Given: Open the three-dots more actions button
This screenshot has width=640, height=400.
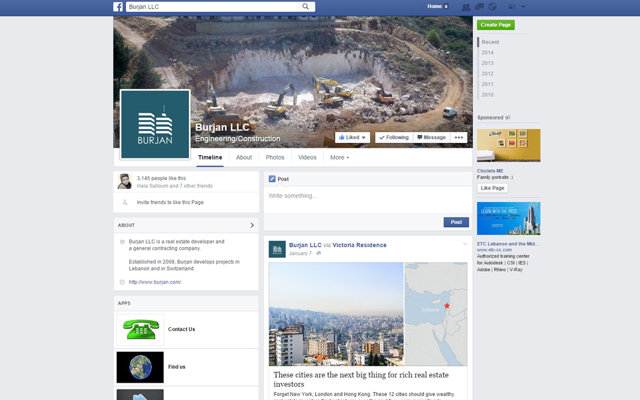Looking at the screenshot, I should 459,138.
